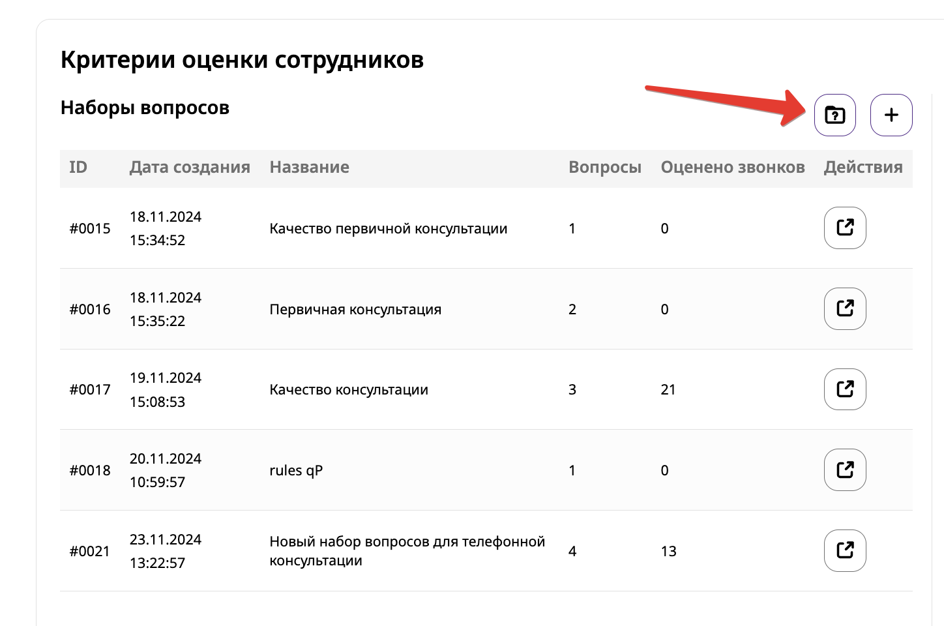
Task: Select the Качество первичной консультации row name
Action: (388, 229)
